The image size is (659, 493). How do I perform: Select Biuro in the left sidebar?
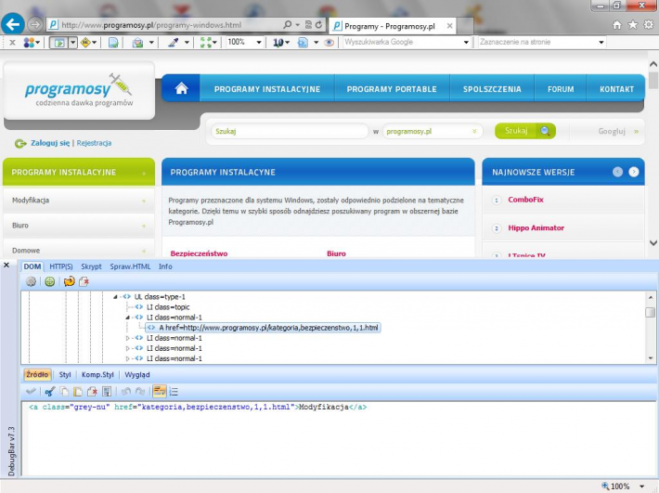(79, 226)
